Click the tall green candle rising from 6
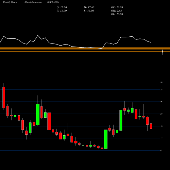The width and height of the screenshot is (170, 170). 106,139
